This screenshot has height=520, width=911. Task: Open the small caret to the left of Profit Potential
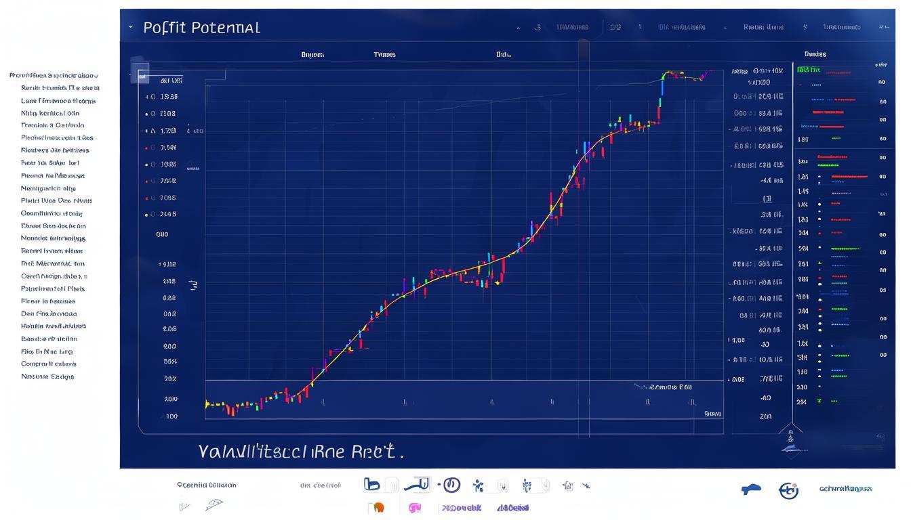pos(131,27)
